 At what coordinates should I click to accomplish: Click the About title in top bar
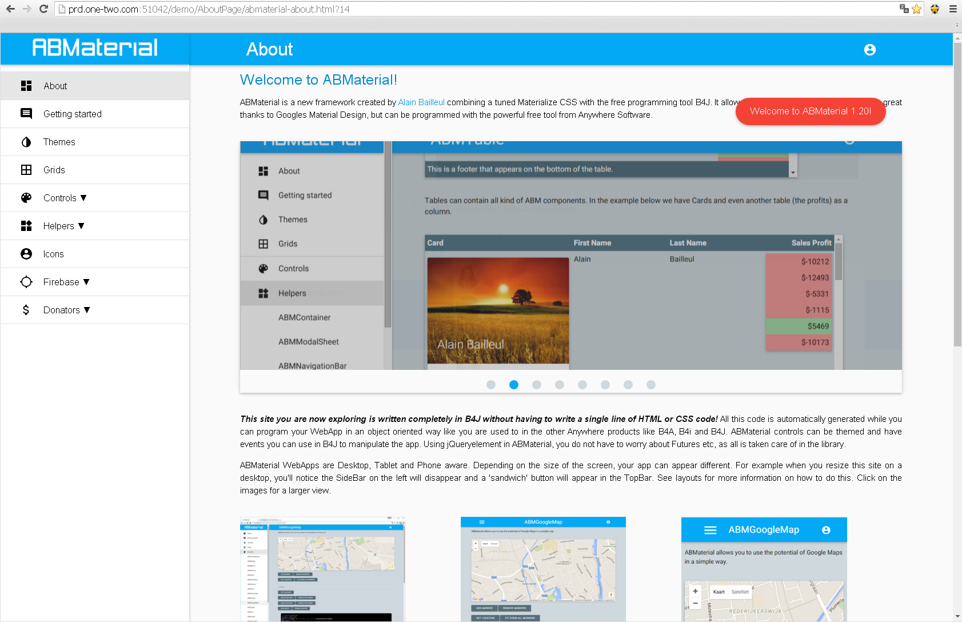[x=269, y=50]
